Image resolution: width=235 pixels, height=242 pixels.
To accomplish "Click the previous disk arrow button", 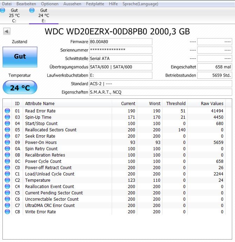I will [x=7, y=31].
